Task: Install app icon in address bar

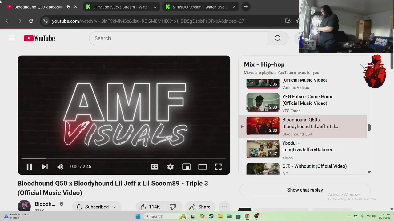Action: [x=288, y=21]
